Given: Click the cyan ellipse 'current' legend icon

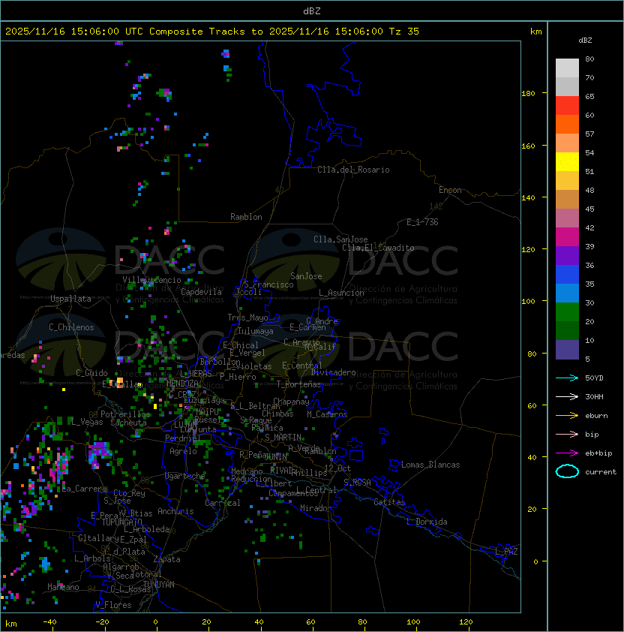Looking at the screenshot, I should (567, 471).
